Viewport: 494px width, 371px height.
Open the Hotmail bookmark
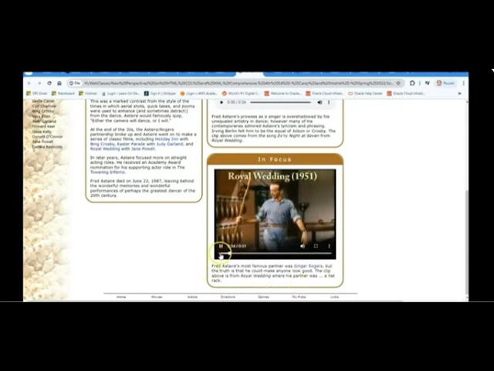[x=88, y=94]
